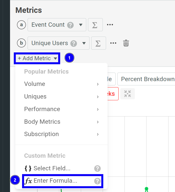The image size is (175, 192).
Task: Delete the Unique Users metric
Action: 126,43
